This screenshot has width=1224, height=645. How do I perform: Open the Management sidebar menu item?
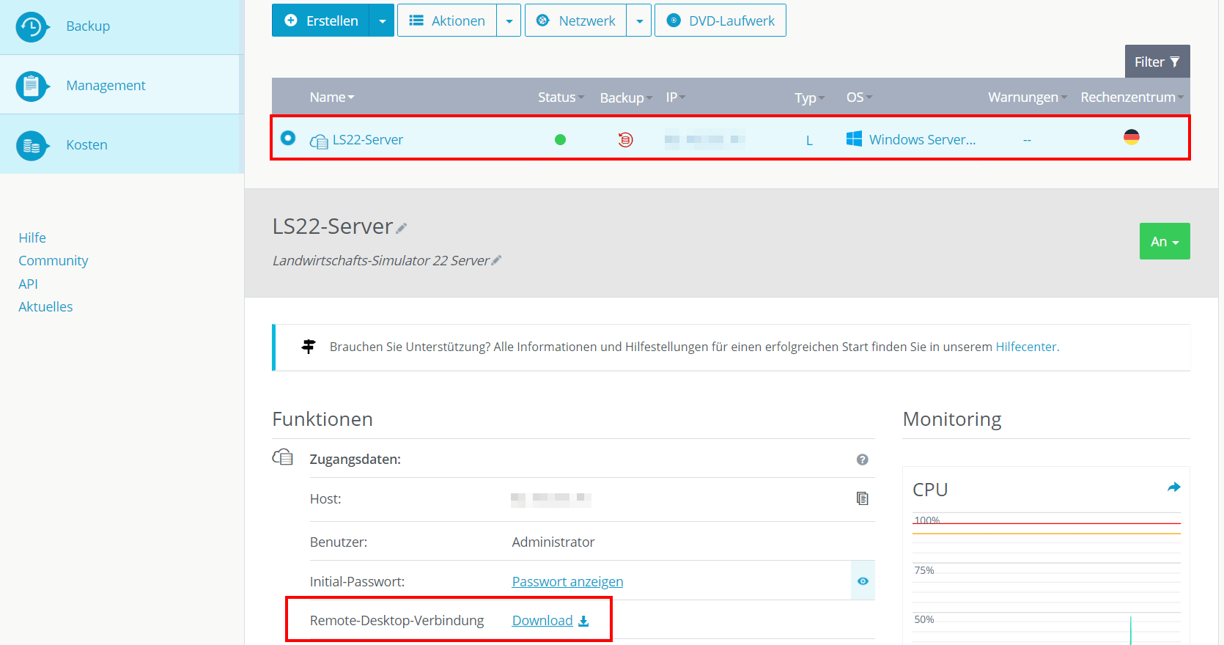pyautogui.click(x=119, y=85)
